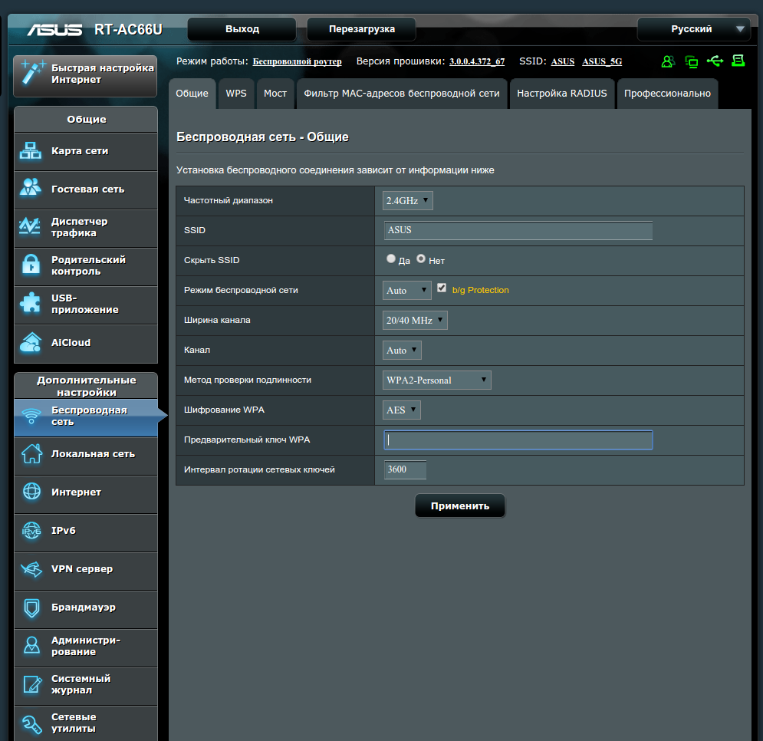Click the Интернет globe icon
763x741 pixels.
pyautogui.click(x=31, y=492)
